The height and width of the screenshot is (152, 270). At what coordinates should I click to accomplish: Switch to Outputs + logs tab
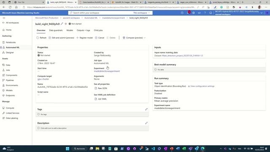click(84, 30)
